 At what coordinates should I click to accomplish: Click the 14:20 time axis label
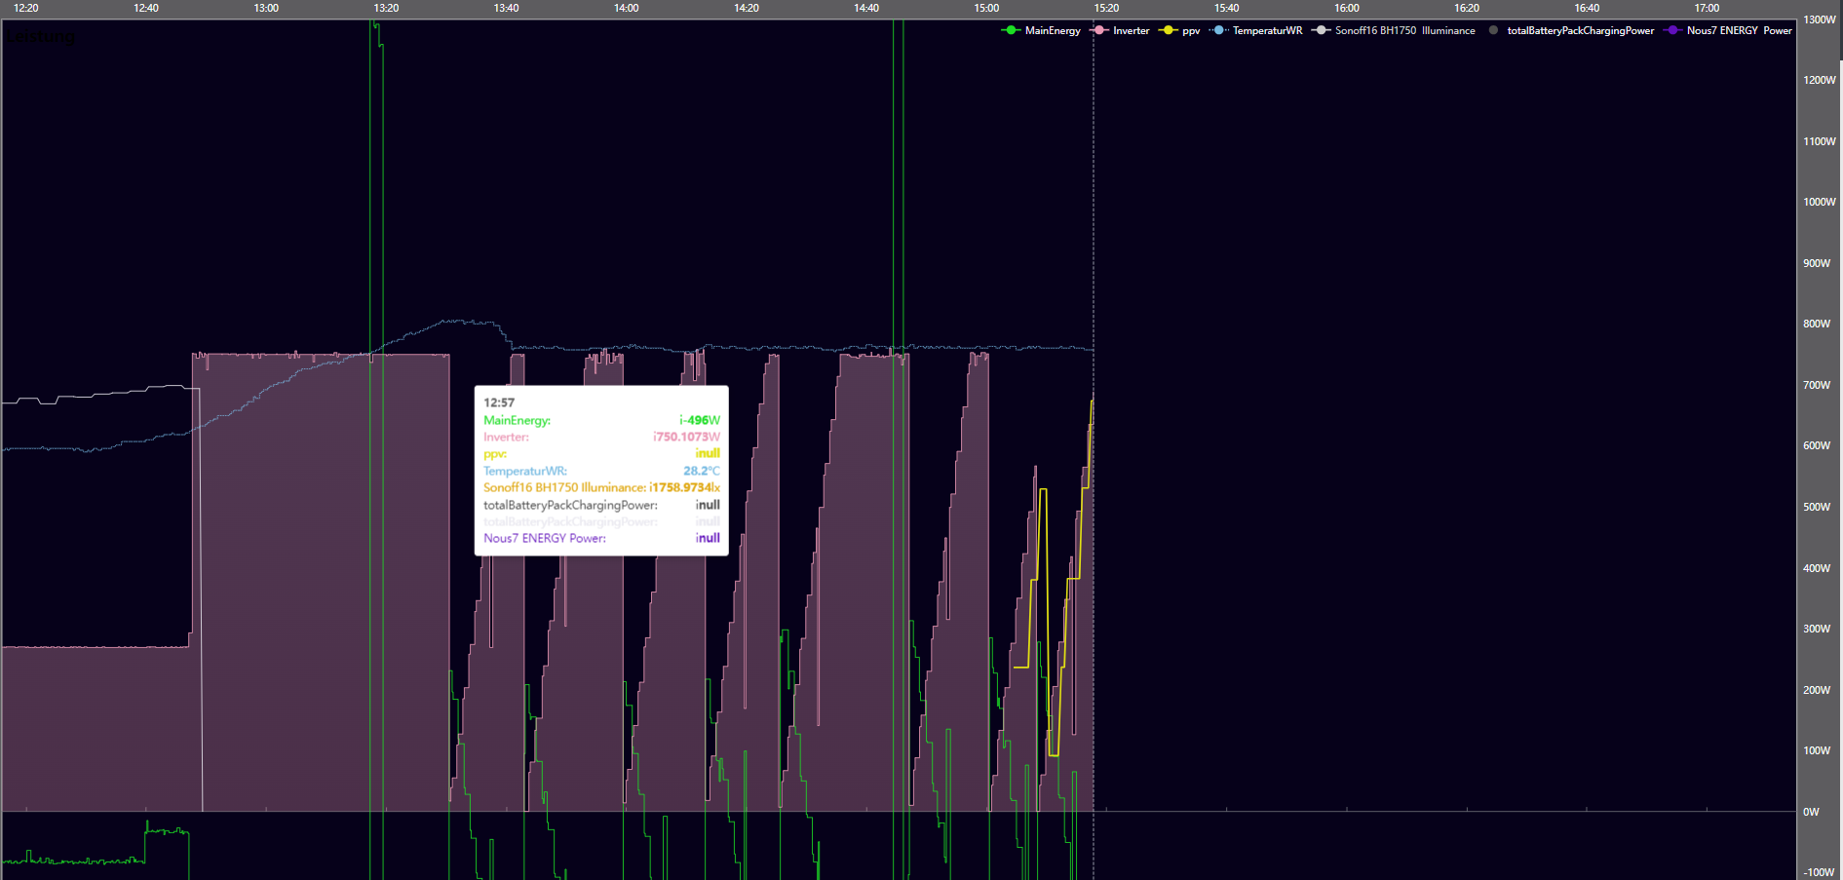(x=747, y=8)
